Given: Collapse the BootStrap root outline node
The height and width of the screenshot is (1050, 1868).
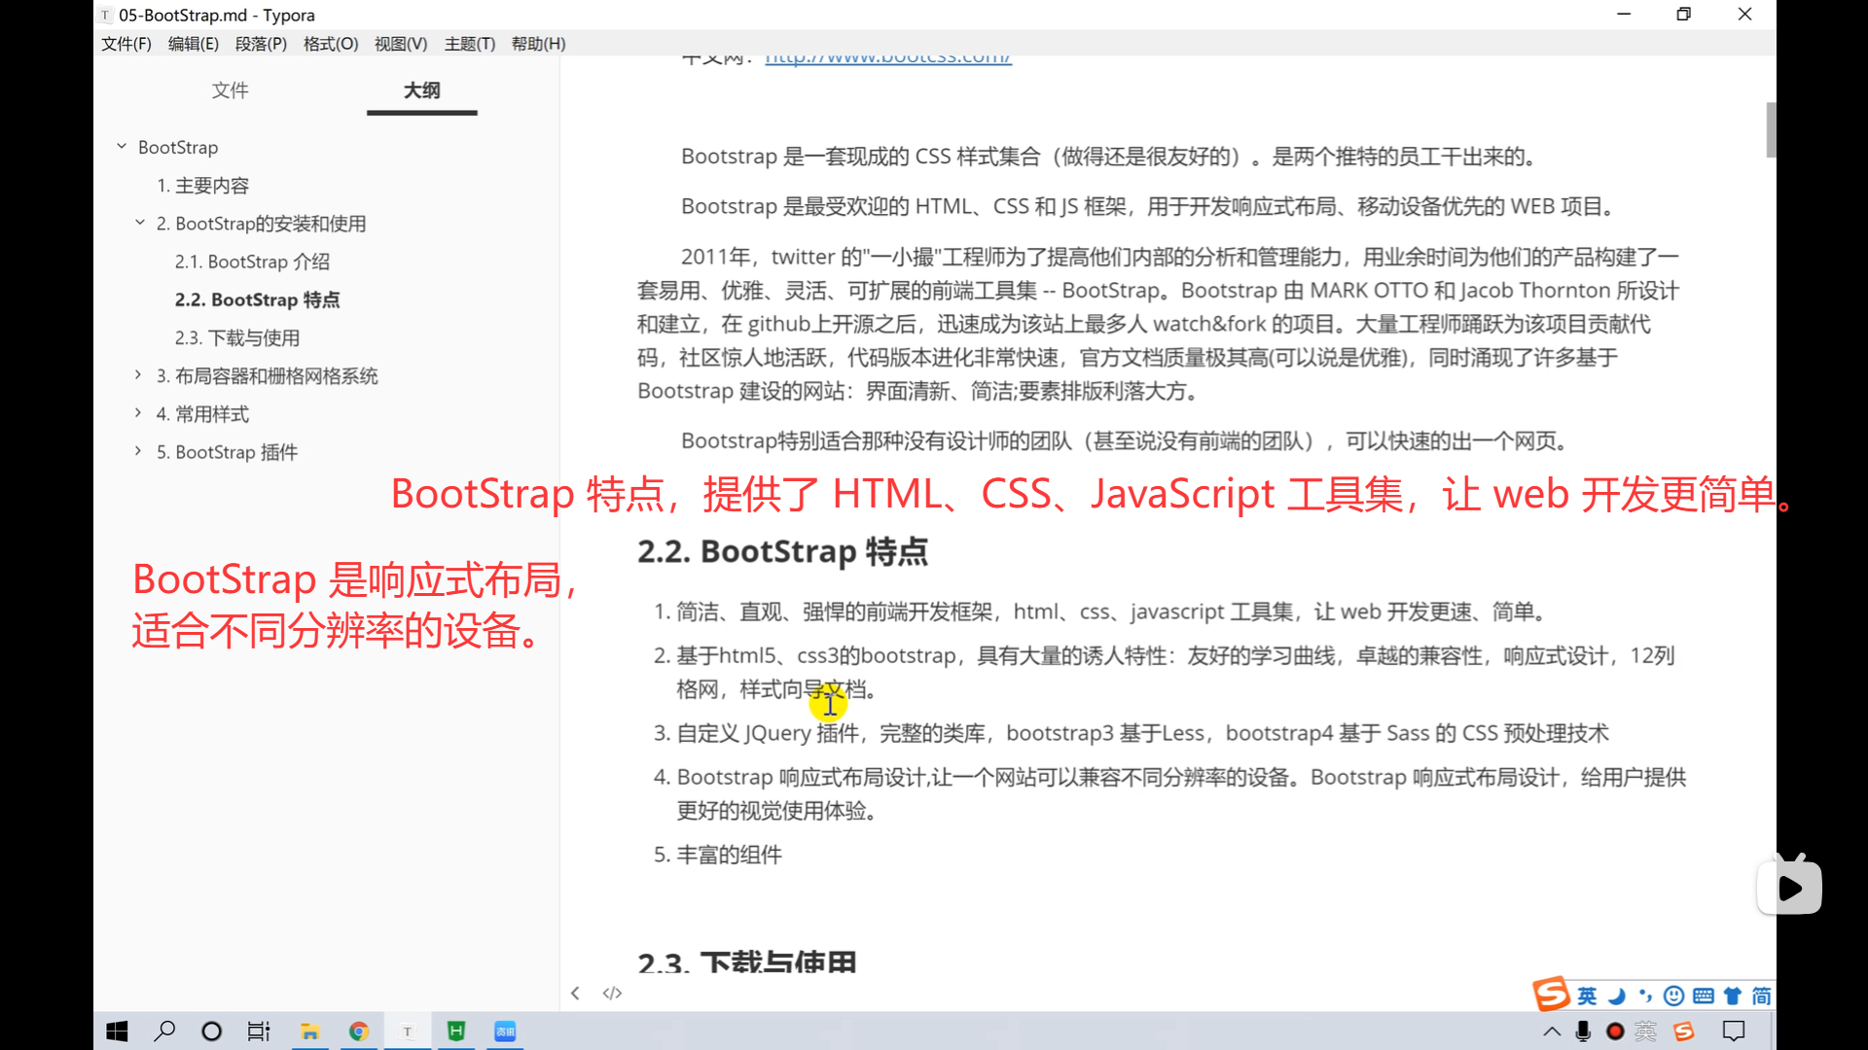Looking at the screenshot, I should pyautogui.click(x=122, y=147).
